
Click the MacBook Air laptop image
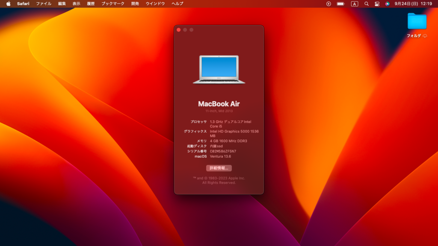[219, 70]
